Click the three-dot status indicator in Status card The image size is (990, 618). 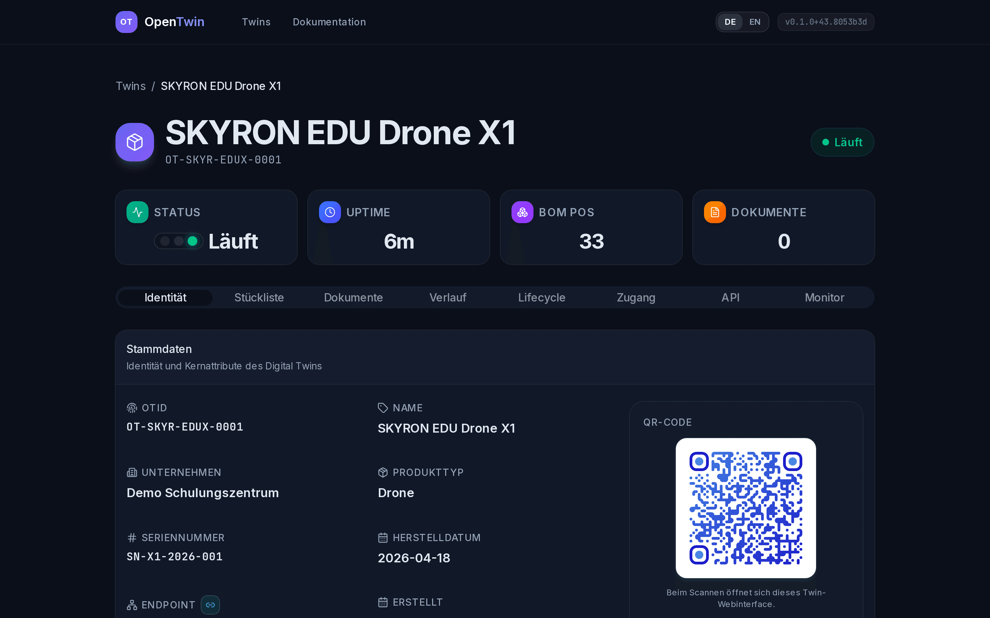(x=179, y=241)
